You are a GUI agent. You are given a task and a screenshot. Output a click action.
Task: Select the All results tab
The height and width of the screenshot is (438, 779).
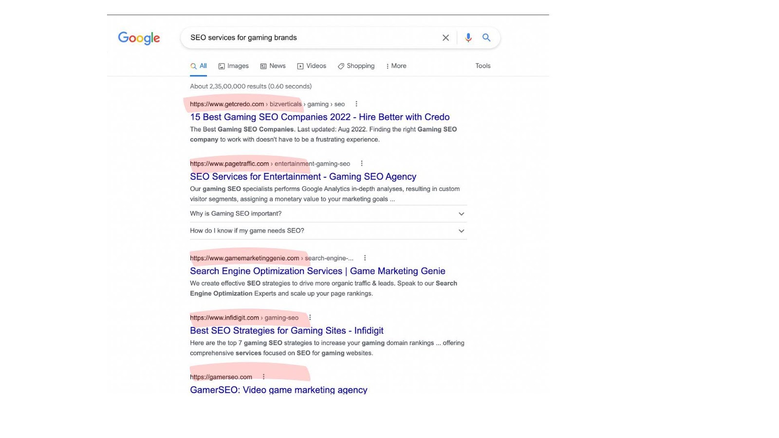coord(199,66)
